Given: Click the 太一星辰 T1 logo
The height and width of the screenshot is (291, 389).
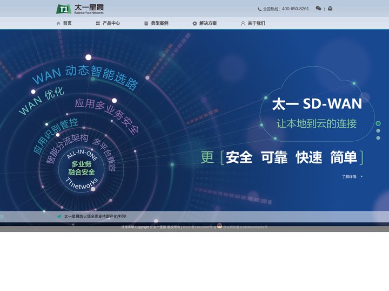Looking at the screenshot, I should coord(80,9).
